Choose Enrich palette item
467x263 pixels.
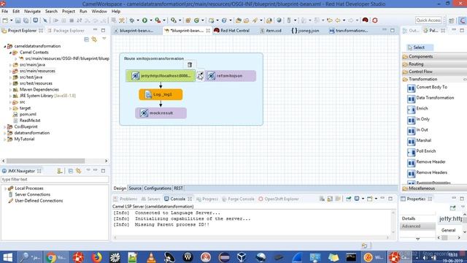[417, 109]
